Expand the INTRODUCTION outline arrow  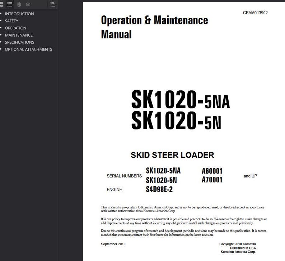point(1,13)
